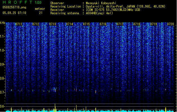Image resolution: width=177 pixels, height=112 pixels.
Task: Click the 0.7 kHz axis label
Action: pos(3,92)
